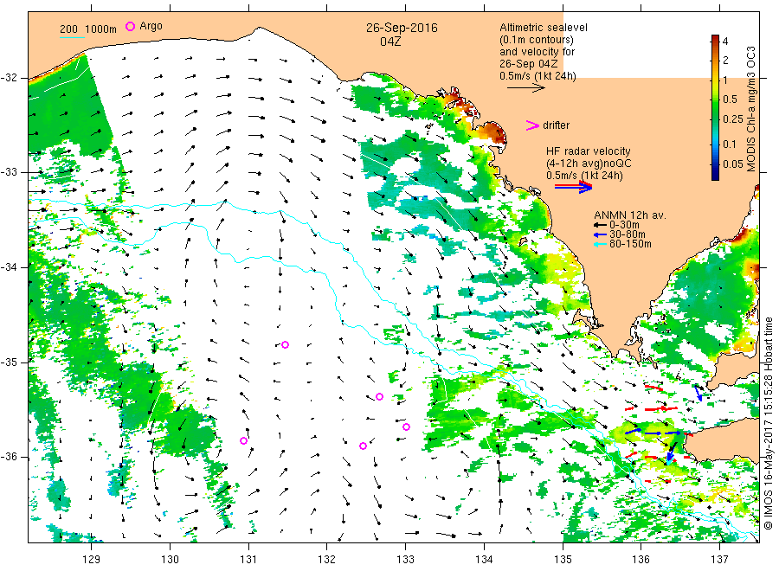This screenshot has height=571, width=779.
Task: Click the 'Argo' legend label
Action: pos(151,26)
